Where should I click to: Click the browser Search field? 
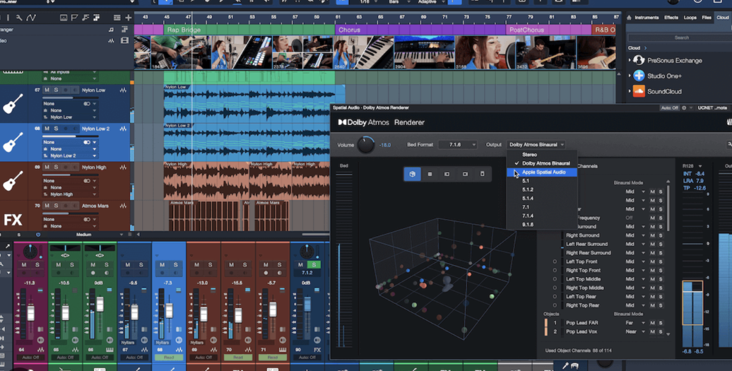click(681, 37)
